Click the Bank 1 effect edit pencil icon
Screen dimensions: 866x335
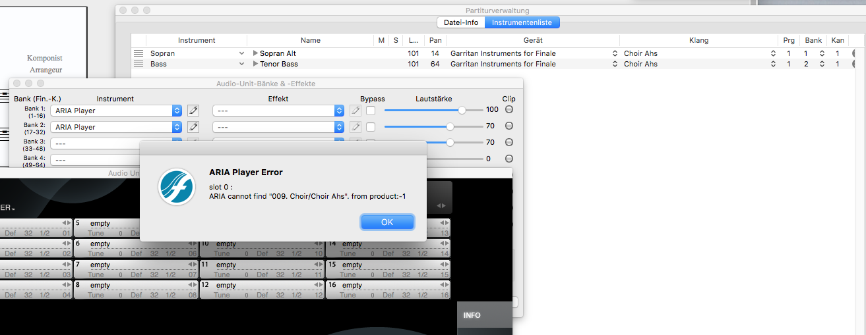point(356,111)
